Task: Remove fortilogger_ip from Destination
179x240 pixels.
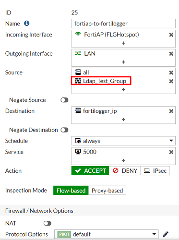Action: [x=171, y=111]
